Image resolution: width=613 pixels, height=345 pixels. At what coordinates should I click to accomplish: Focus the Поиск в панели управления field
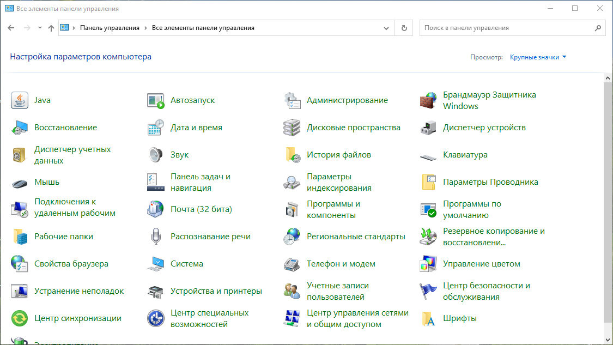(x=513, y=28)
